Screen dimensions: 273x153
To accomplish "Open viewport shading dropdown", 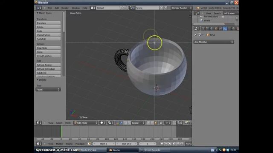I will (103, 123).
